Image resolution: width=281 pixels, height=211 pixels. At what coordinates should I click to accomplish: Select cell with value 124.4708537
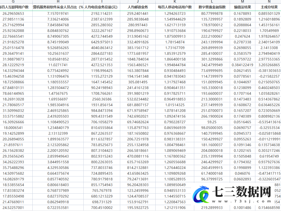click(138, 196)
